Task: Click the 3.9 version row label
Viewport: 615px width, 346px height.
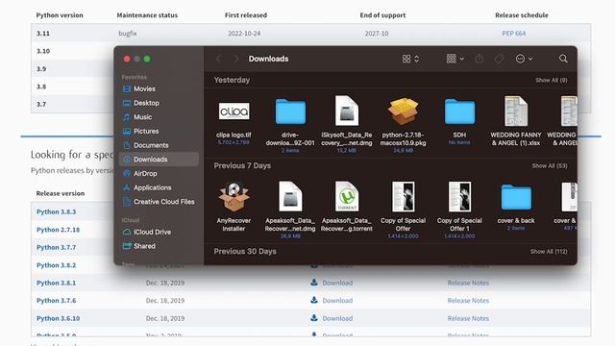Action: click(x=41, y=68)
